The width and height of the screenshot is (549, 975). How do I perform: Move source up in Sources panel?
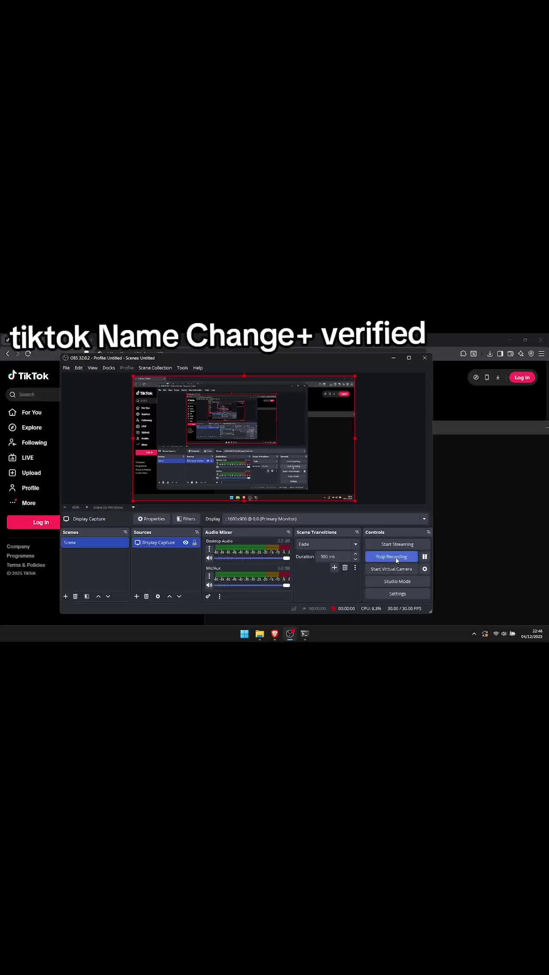pos(169,596)
